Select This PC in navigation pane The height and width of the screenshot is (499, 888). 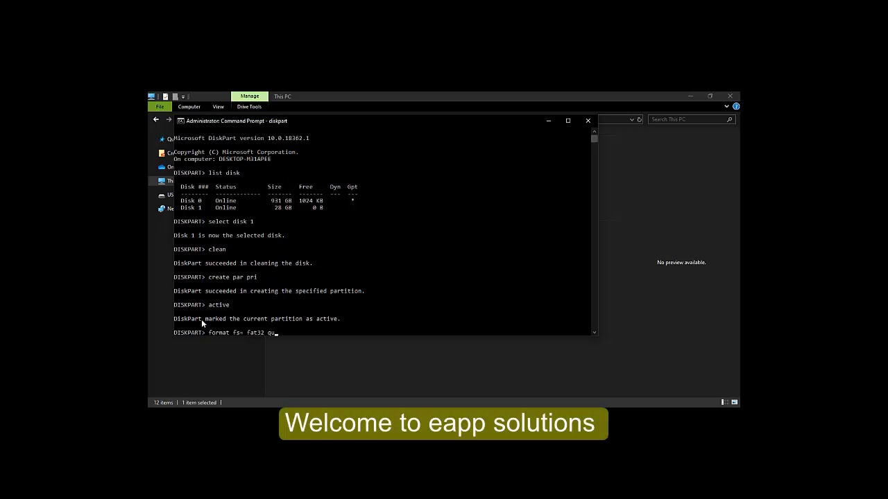[166, 181]
